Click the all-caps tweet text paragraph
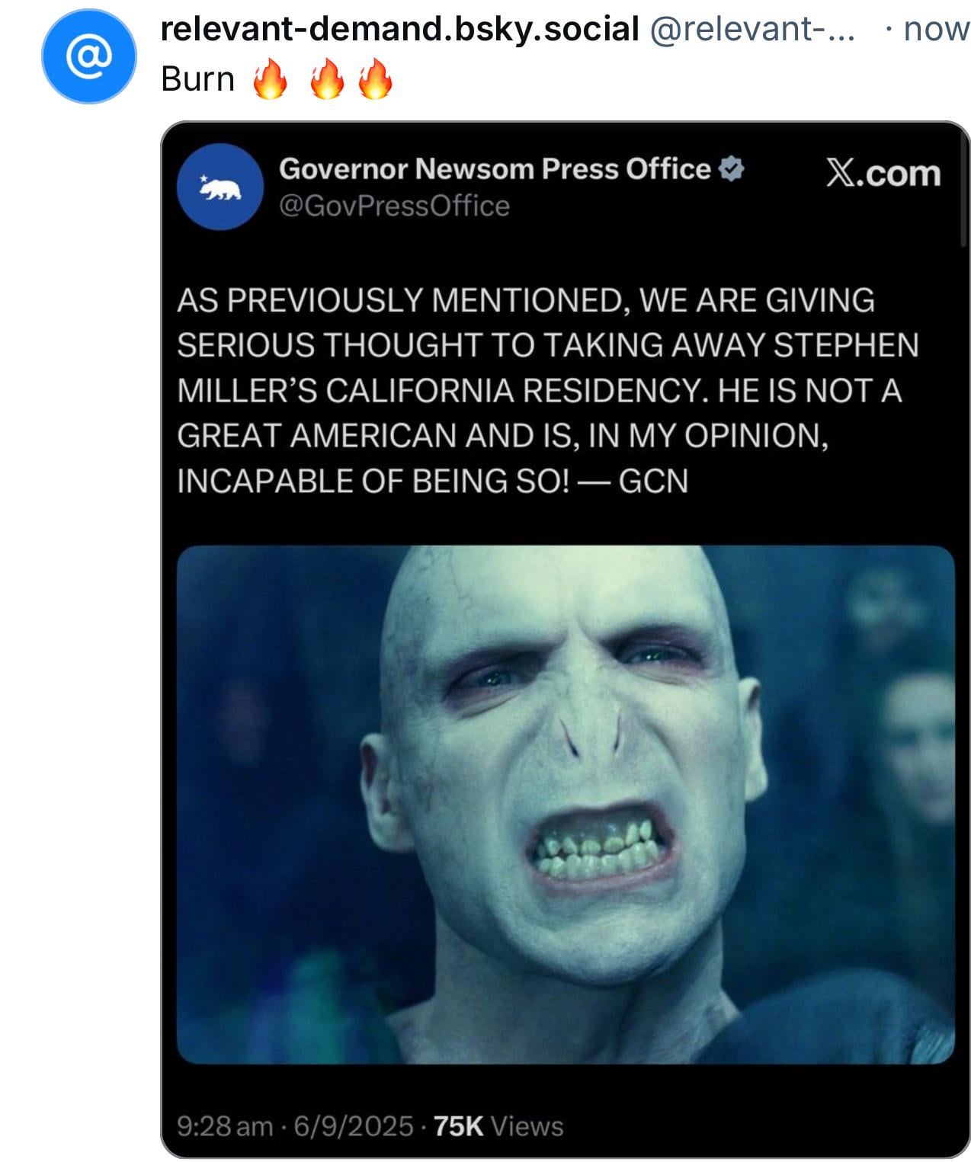 point(548,390)
